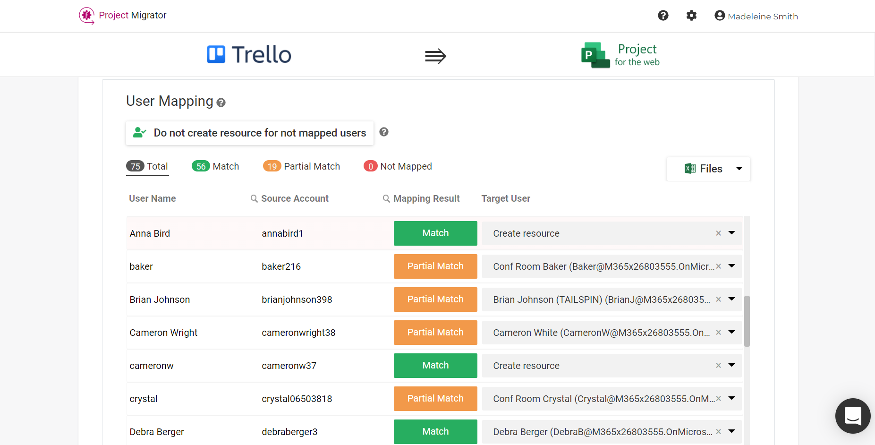The image size is (875, 445).
Task: Click Partial Match button for Brian Johnson
Action: (435, 300)
